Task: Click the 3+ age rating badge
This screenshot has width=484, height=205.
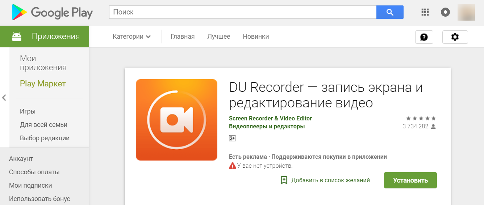Action: [232, 138]
